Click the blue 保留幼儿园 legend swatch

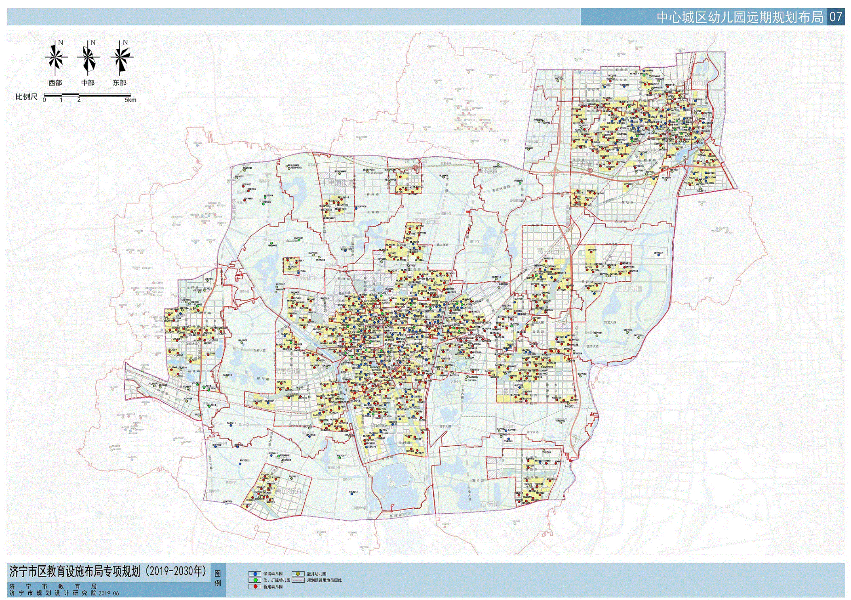(x=255, y=574)
